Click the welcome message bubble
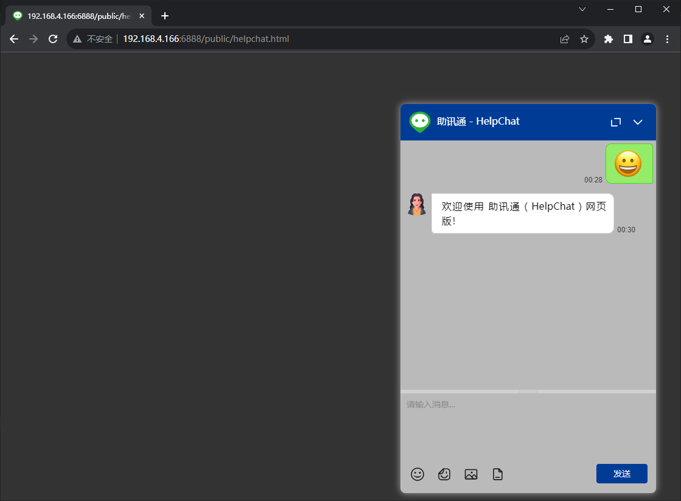This screenshot has height=501, width=681. (x=523, y=213)
